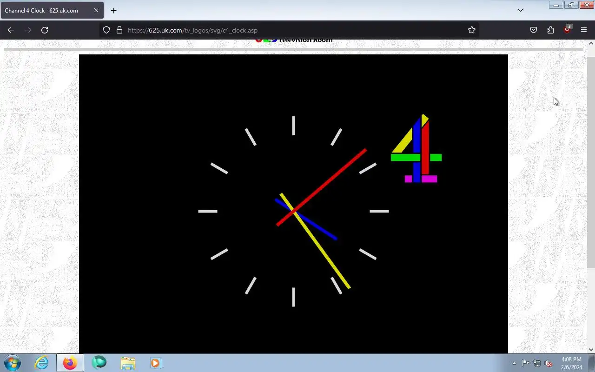Open the uBlock Origin extension icon
Viewport: 595px width, 372px height.
[567, 29]
